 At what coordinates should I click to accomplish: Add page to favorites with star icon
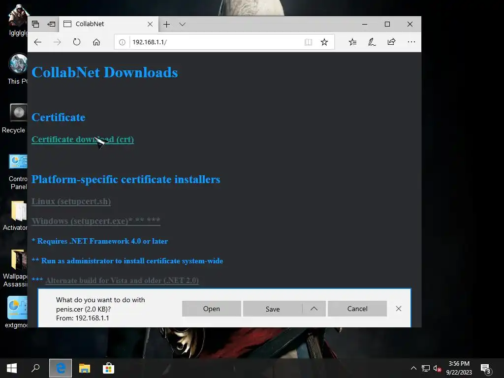tap(324, 42)
